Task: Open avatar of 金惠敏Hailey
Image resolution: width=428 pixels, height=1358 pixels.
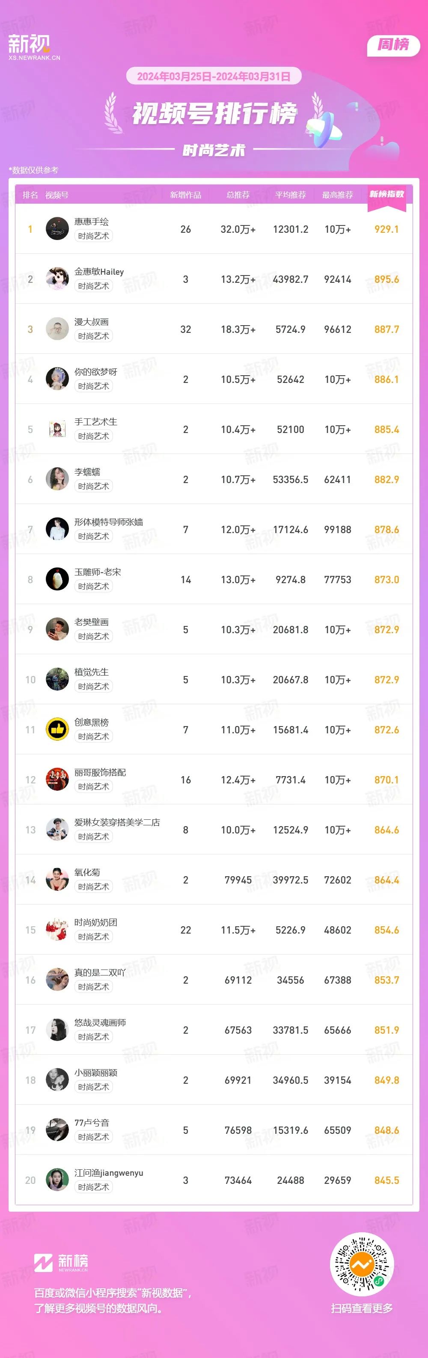Action: click(x=57, y=279)
